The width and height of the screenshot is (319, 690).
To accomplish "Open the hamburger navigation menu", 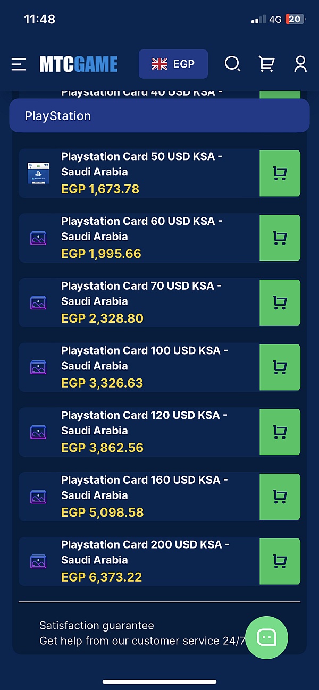I will [19, 64].
